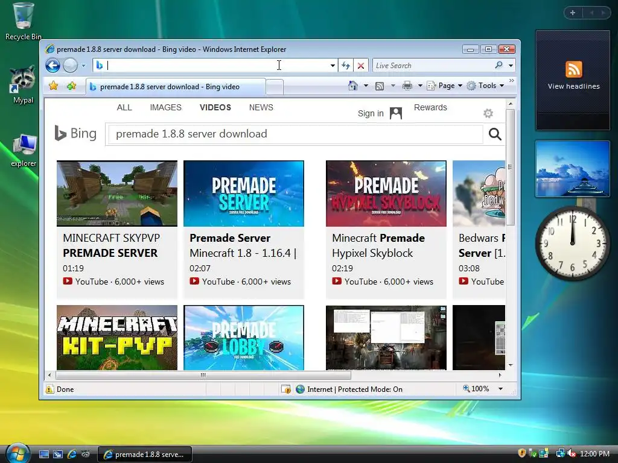This screenshot has height=463, width=618.
Task: Click the Live Search magnifier icon
Action: coord(499,65)
